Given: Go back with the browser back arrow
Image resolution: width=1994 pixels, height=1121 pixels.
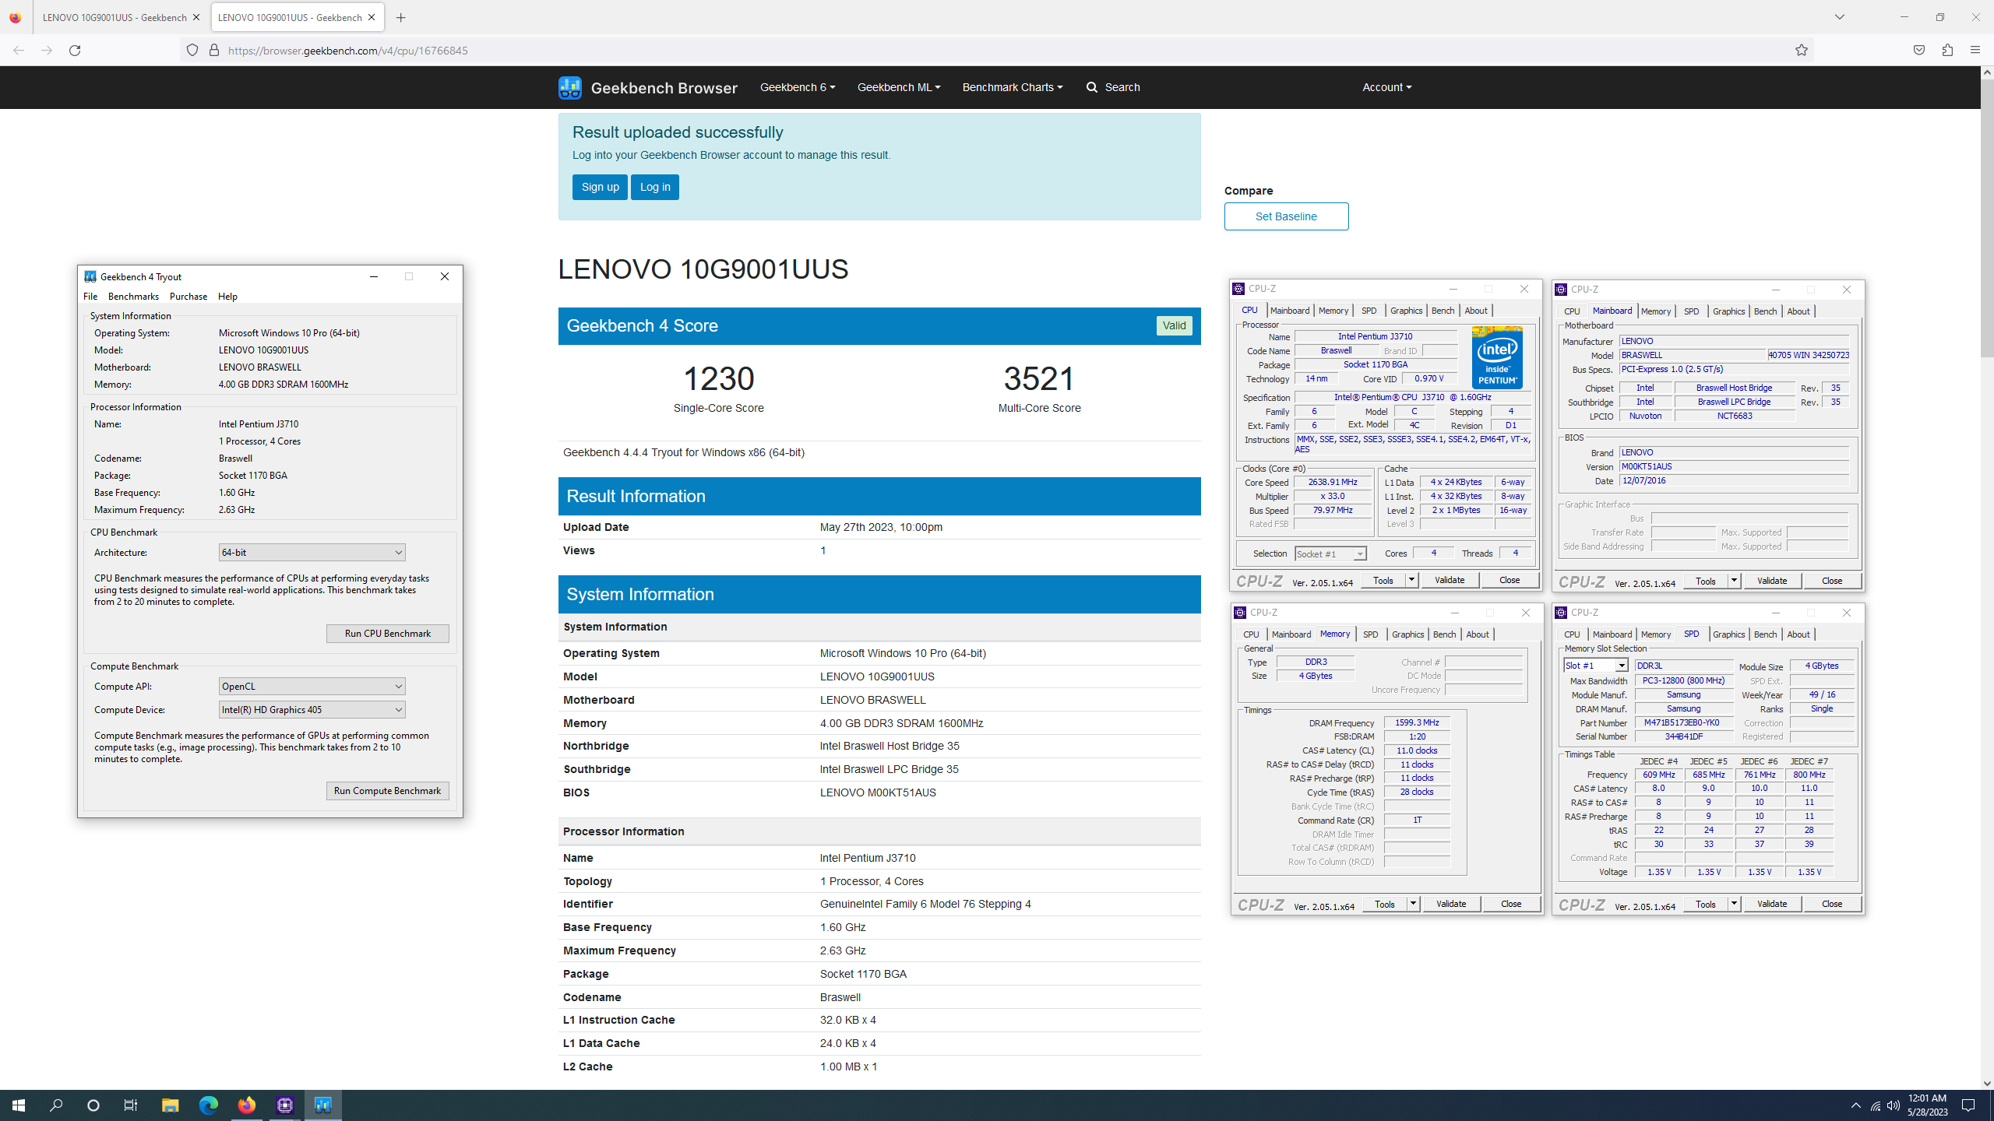Looking at the screenshot, I should pos(19,51).
